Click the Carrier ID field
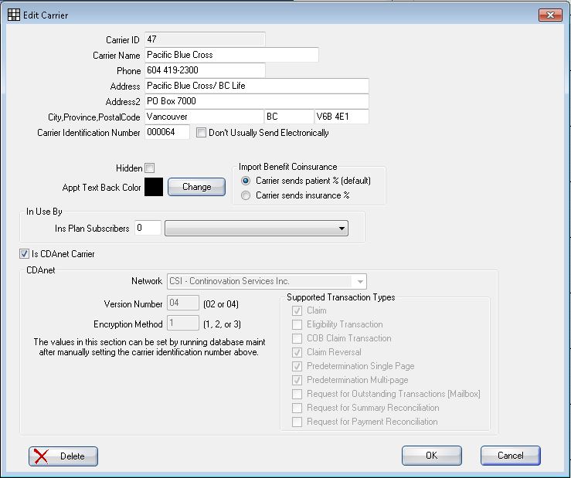The width and height of the screenshot is (571, 478). [205, 39]
